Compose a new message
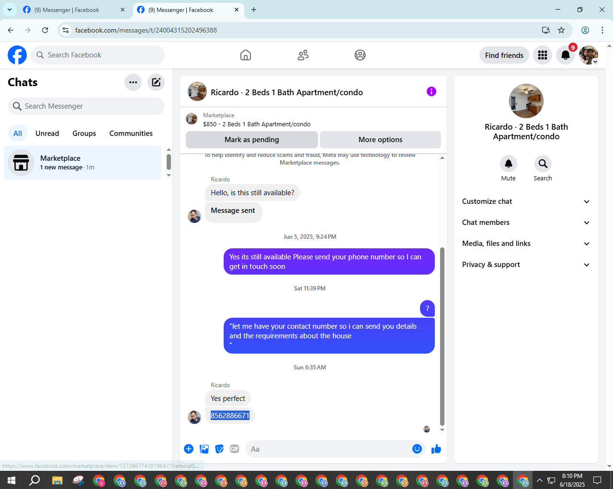Image resolution: width=613 pixels, height=489 pixels. point(156,82)
